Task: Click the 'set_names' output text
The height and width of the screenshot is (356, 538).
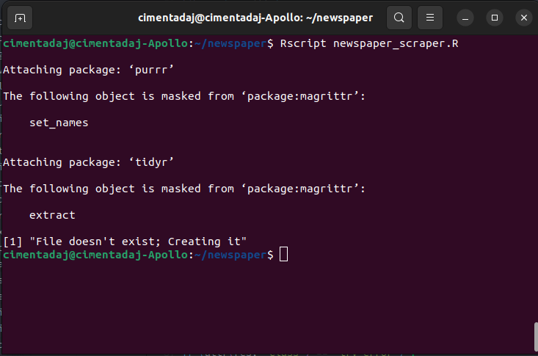Action: tap(59, 123)
